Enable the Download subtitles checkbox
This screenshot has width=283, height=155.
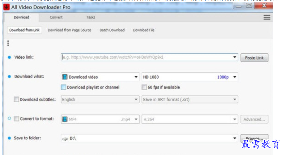[16, 99]
